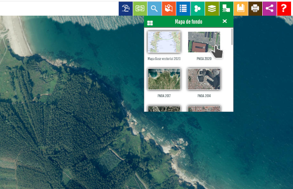The height and width of the screenshot is (189, 293).
Task: Click the printer icon
Action: pos(255,9)
